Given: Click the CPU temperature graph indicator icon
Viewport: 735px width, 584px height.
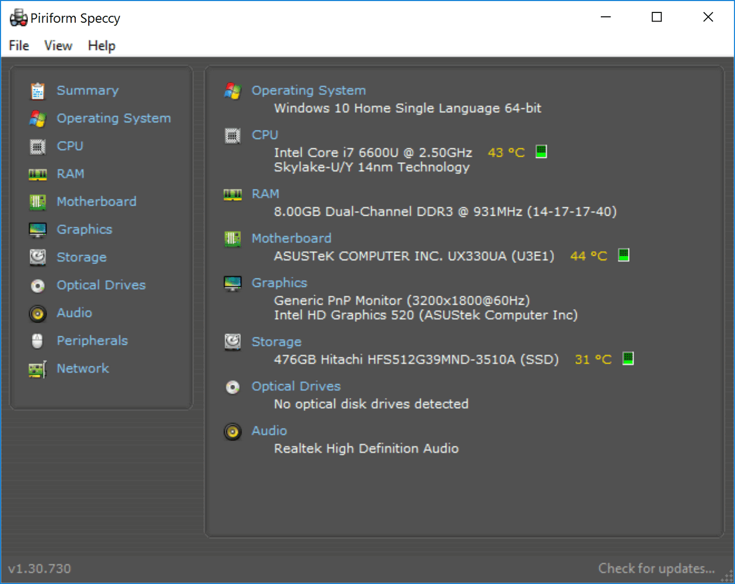Looking at the screenshot, I should (541, 152).
